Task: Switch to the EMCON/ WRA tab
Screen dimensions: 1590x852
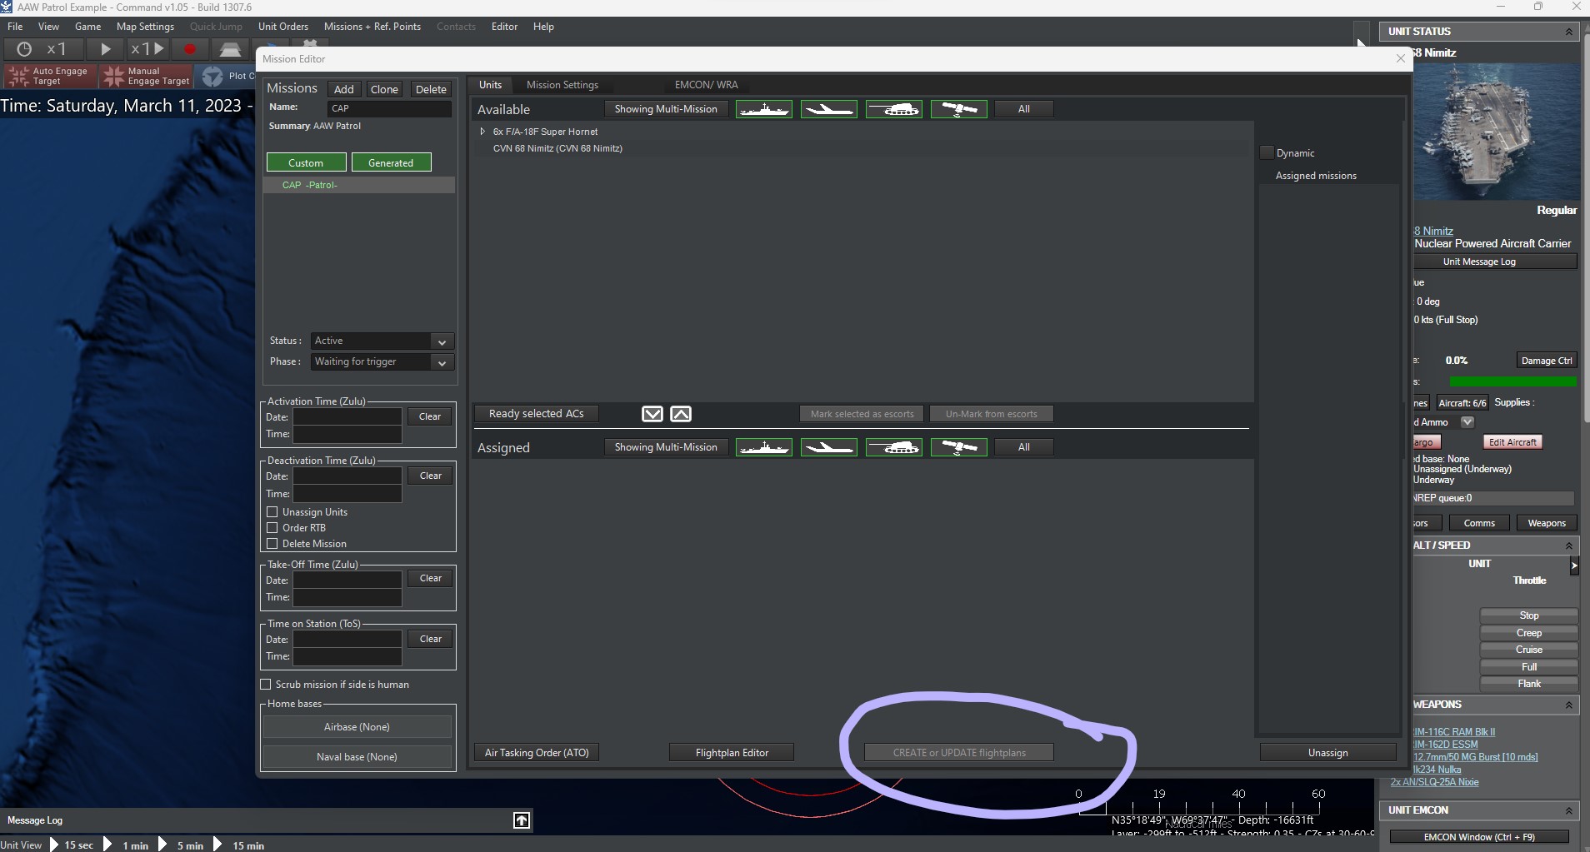Action: point(706,85)
